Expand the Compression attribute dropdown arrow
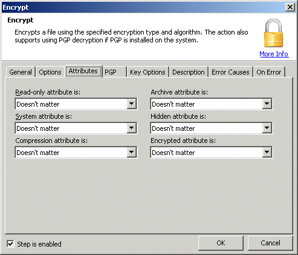This screenshot has height=255, width=298. click(x=132, y=152)
